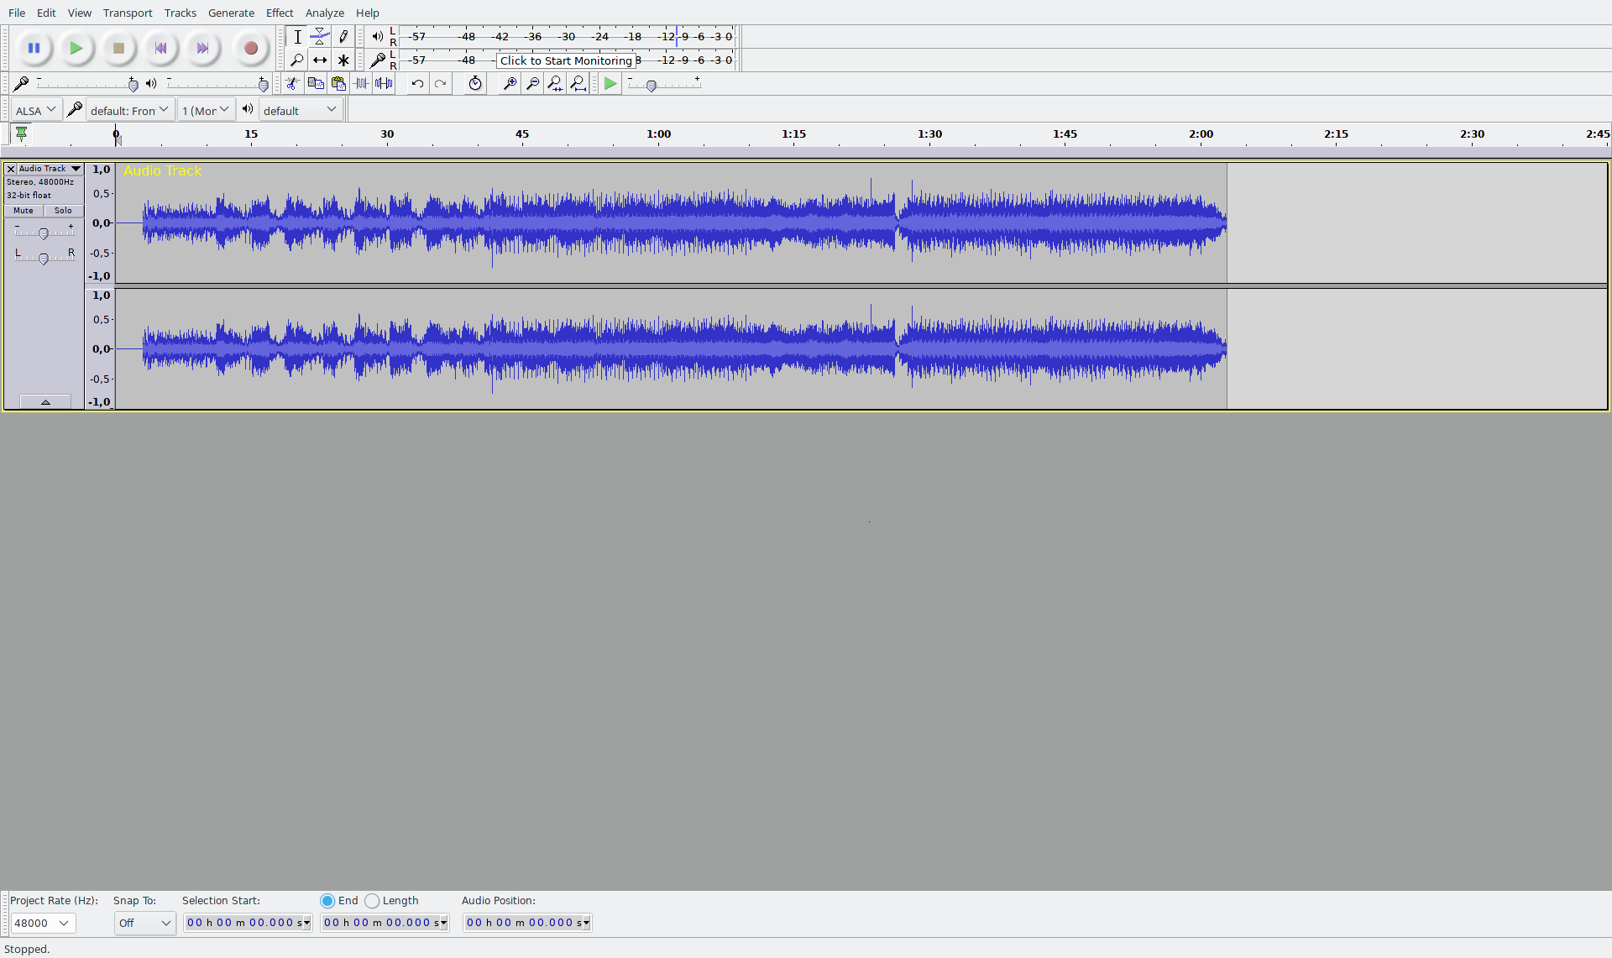1612x958 pixels.
Task: Click the Trim audio toolbar icon
Action: point(361,84)
